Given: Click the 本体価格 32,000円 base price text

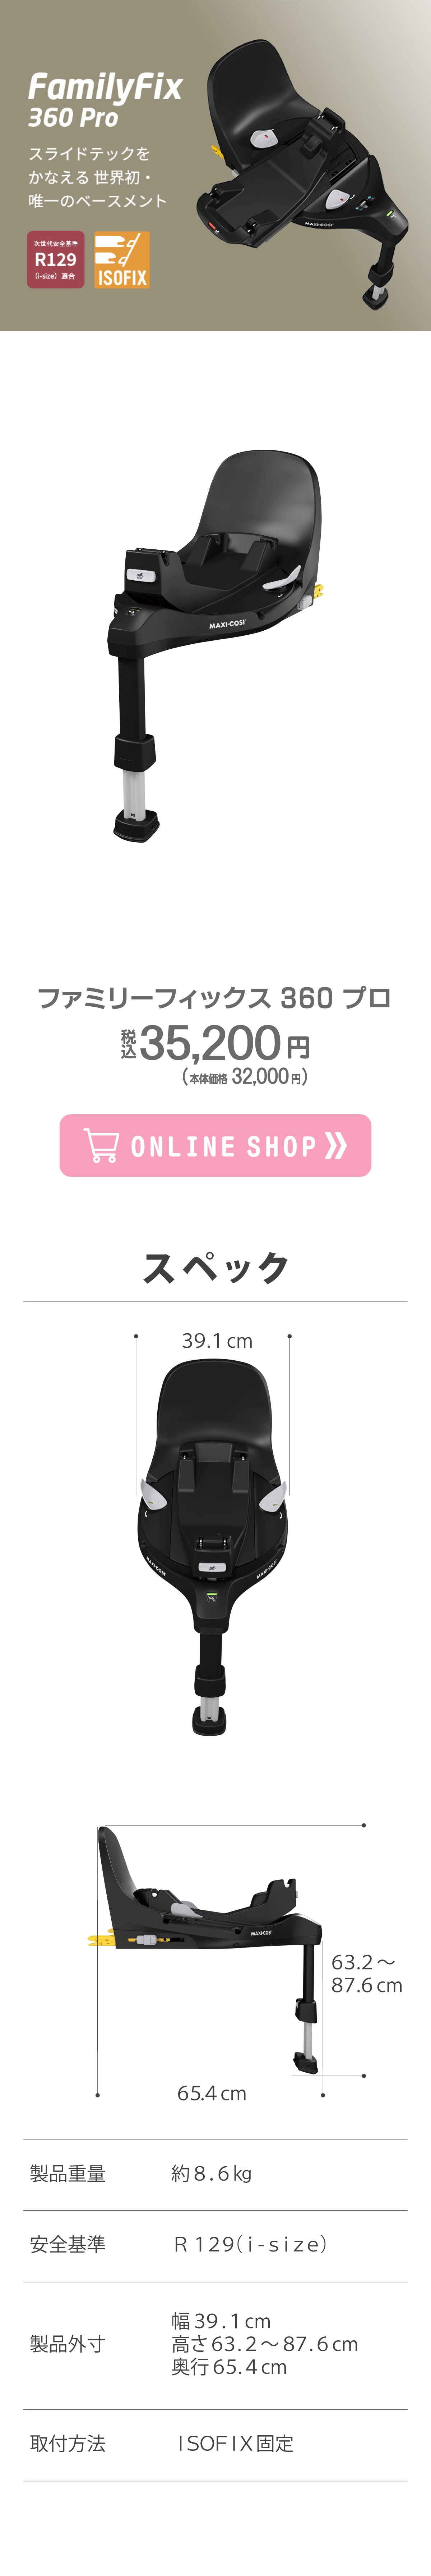Looking at the screenshot, I should (x=245, y=1077).
